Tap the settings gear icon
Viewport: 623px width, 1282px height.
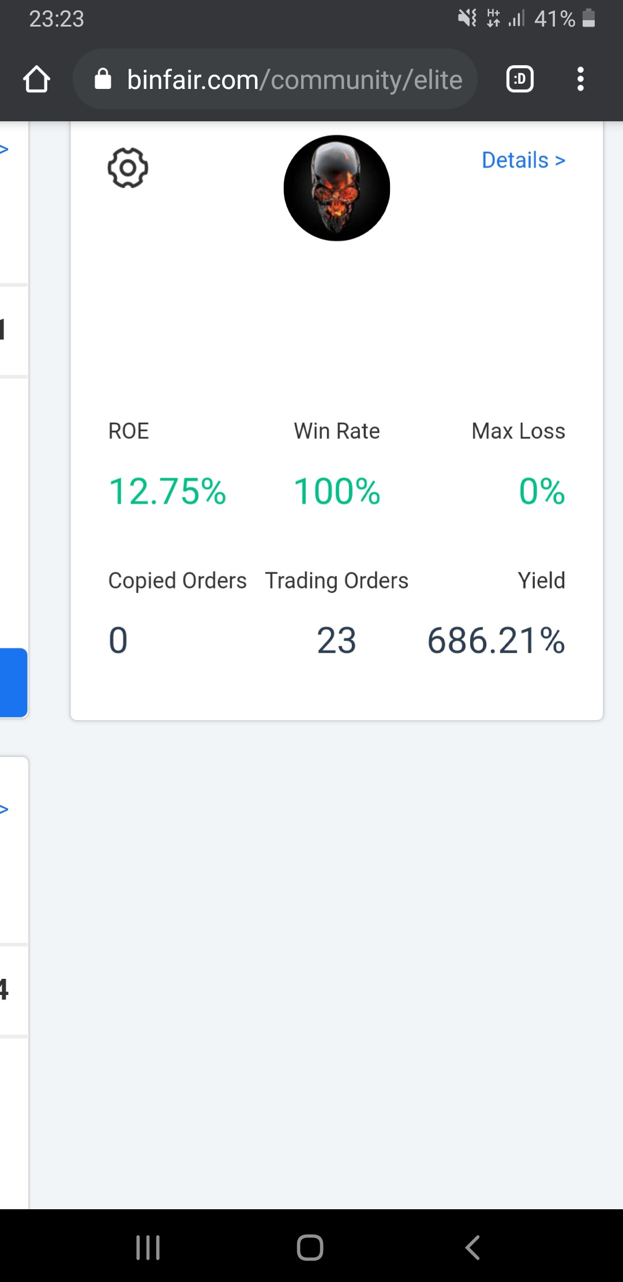tap(128, 167)
